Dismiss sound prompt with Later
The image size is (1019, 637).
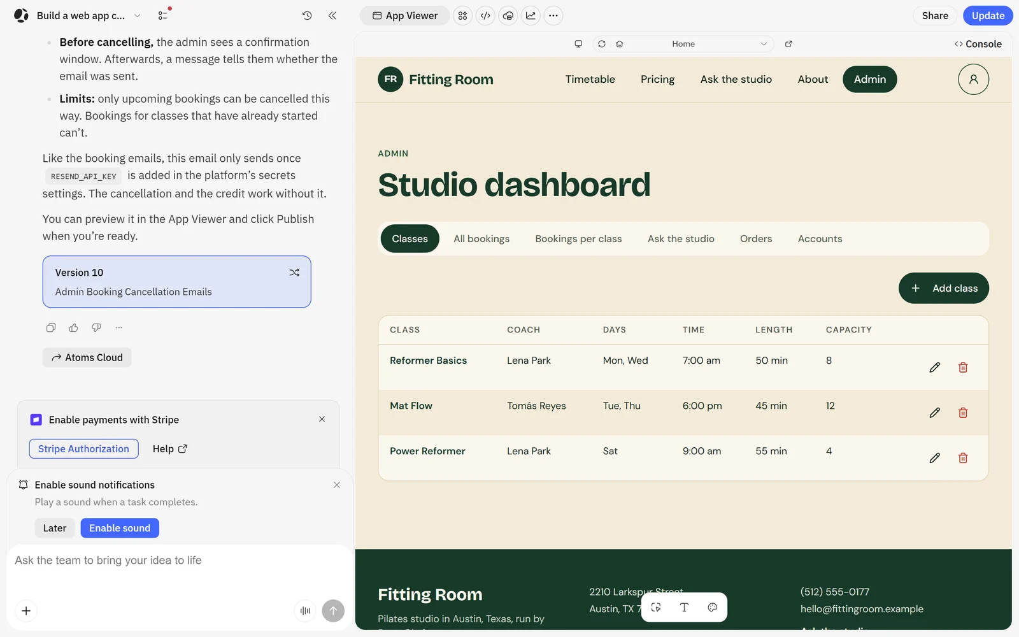(x=55, y=528)
